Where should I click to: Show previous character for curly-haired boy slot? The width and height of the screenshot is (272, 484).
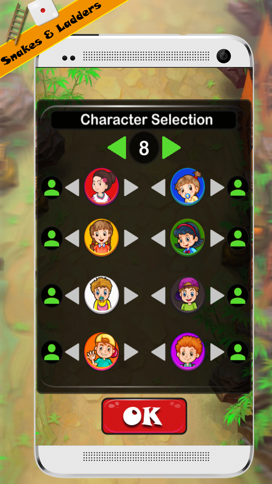click(158, 352)
